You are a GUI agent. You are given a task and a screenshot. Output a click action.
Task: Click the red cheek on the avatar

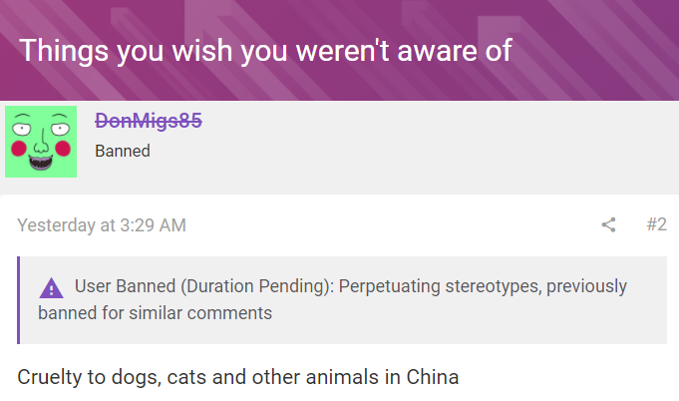(19, 148)
